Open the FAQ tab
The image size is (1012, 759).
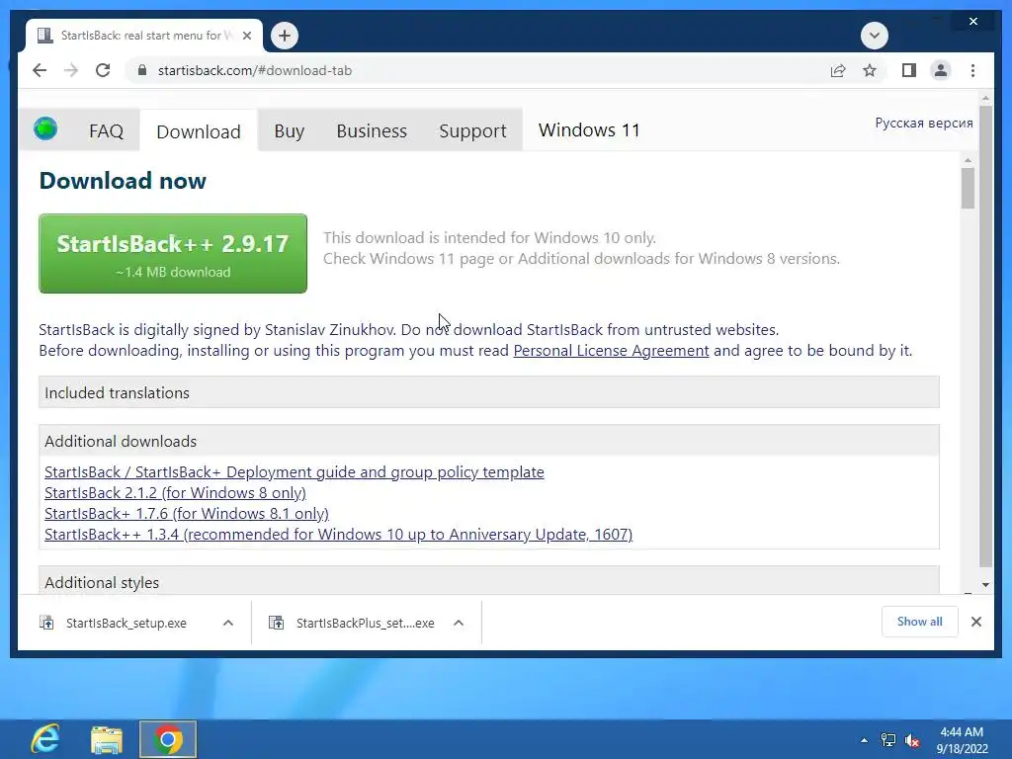[106, 131]
